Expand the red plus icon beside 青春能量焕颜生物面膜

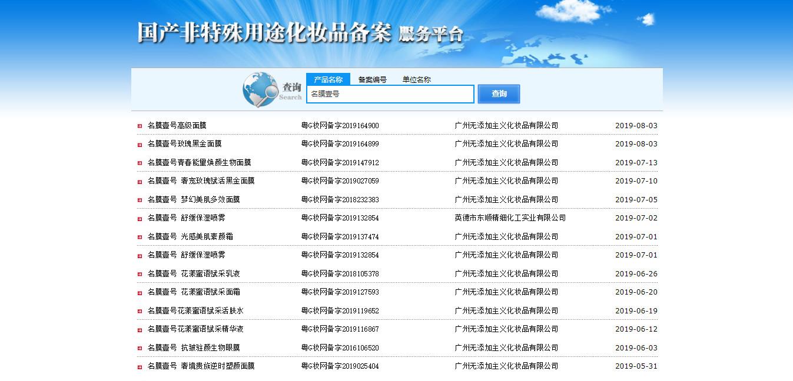pyautogui.click(x=140, y=163)
